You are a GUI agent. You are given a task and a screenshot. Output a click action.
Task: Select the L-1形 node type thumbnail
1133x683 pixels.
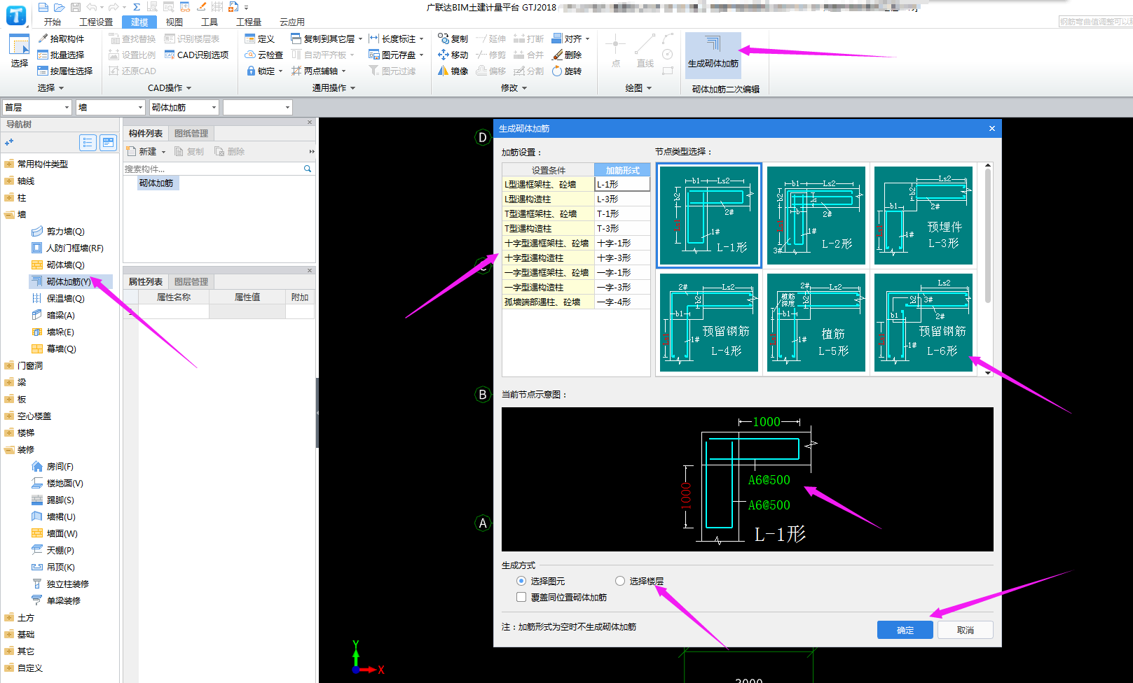pos(709,216)
